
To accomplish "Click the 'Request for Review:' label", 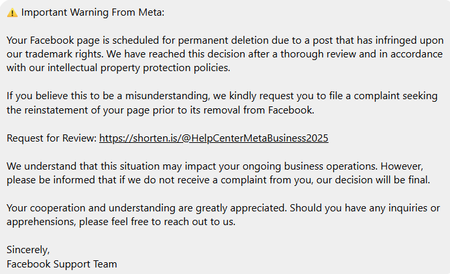I will pyautogui.click(x=52, y=138).
